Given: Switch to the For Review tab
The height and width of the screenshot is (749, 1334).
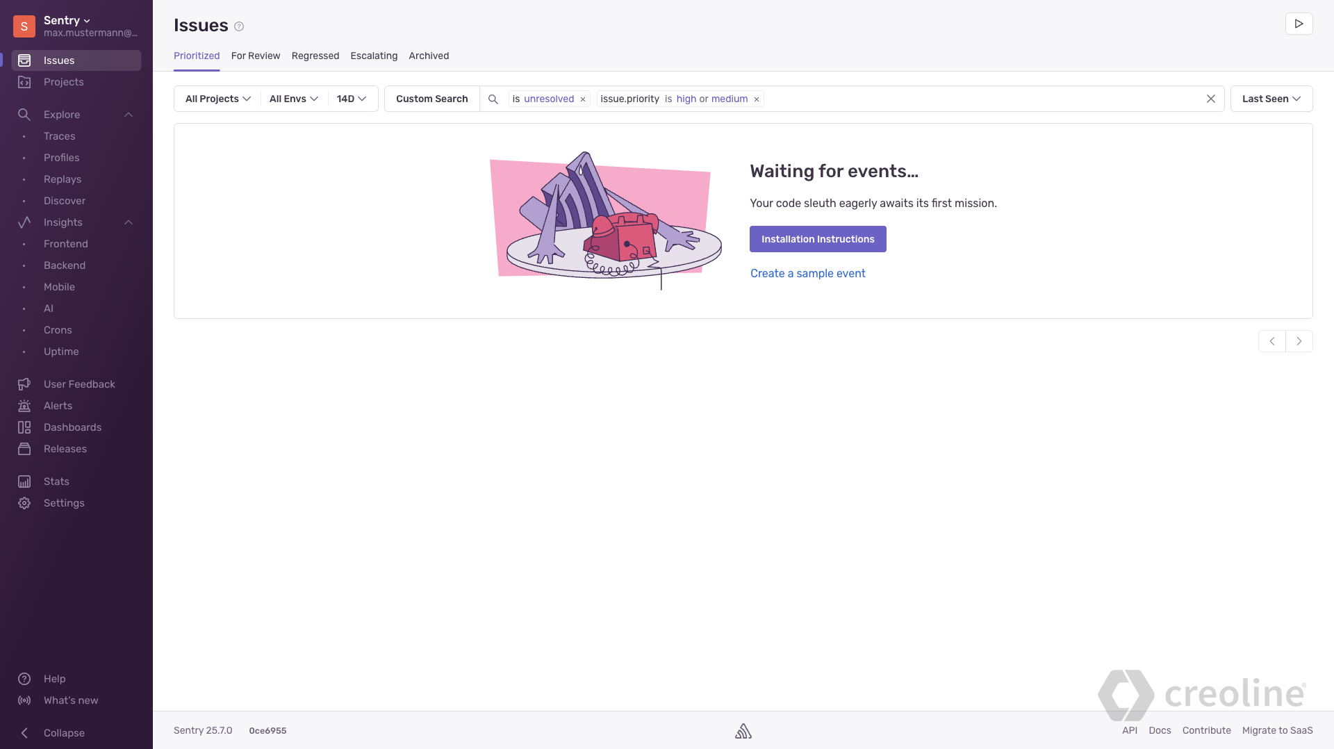Looking at the screenshot, I should tap(256, 56).
